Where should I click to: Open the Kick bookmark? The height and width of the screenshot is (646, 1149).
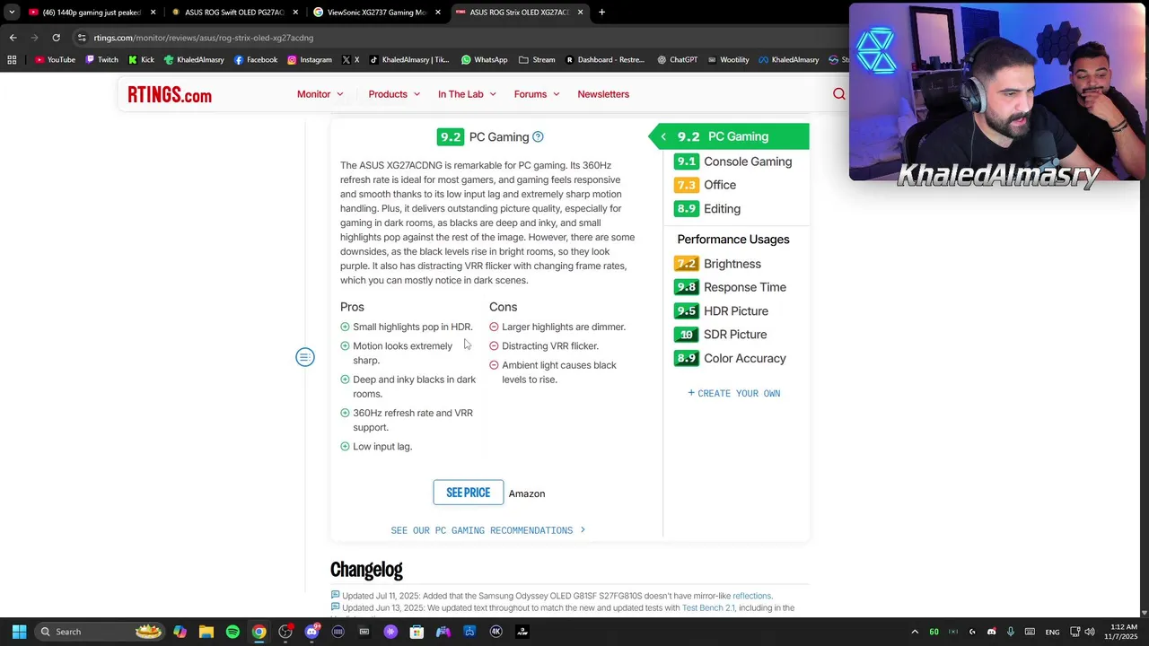(x=141, y=60)
